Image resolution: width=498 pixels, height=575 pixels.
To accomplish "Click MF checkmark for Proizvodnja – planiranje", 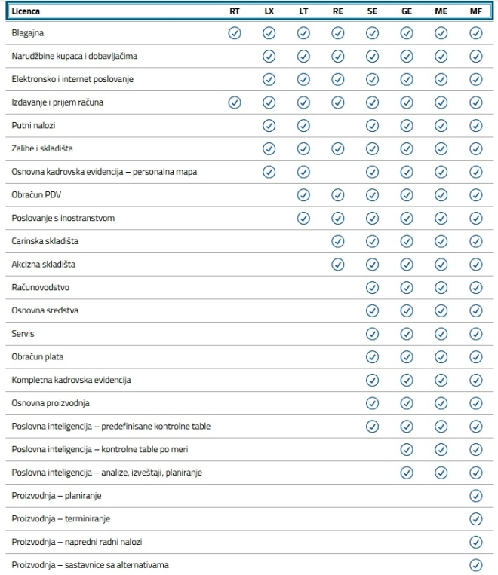I will 475,495.
